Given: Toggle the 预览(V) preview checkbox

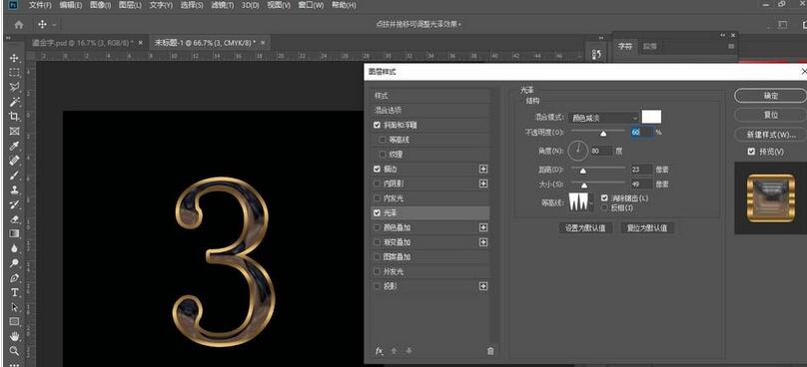Looking at the screenshot, I should tap(751, 152).
